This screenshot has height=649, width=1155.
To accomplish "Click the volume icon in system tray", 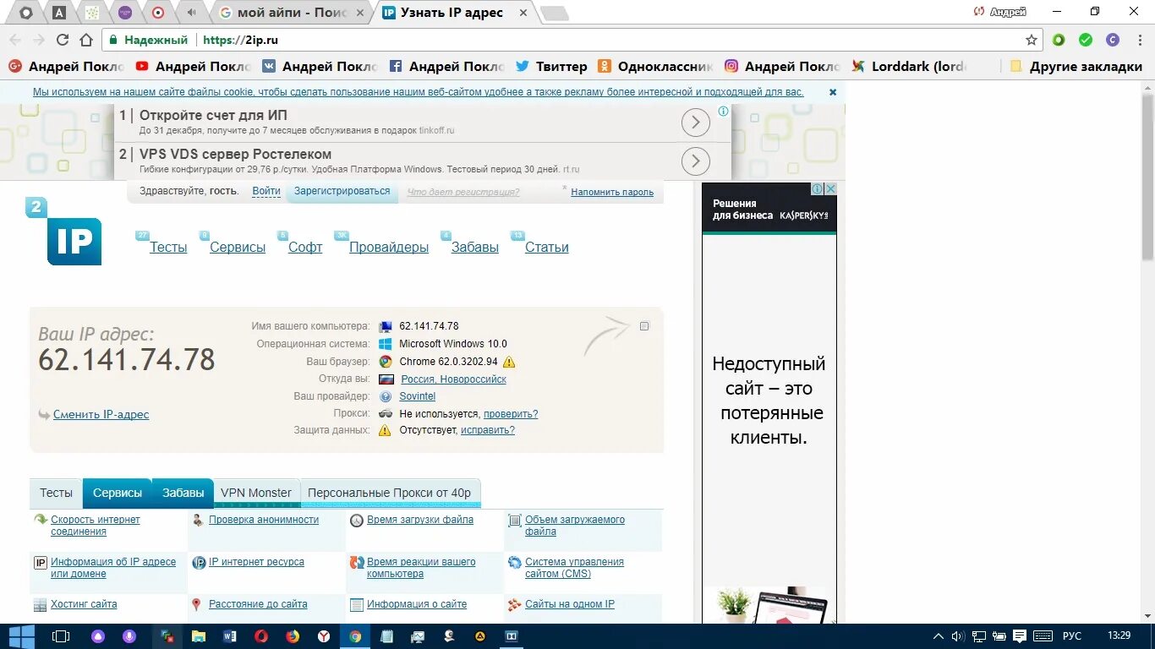I will 958,636.
